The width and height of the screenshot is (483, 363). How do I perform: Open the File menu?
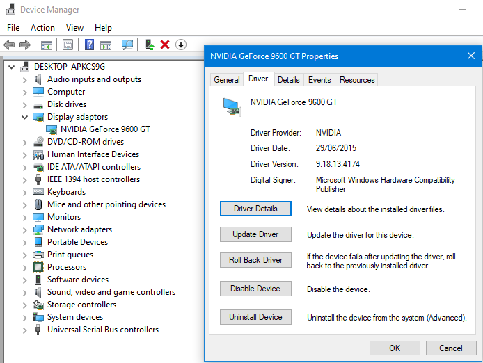coord(13,28)
